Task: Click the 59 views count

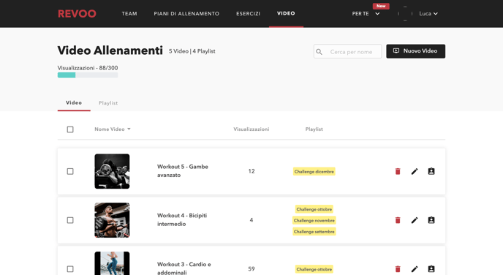Action: pos(251,269)
